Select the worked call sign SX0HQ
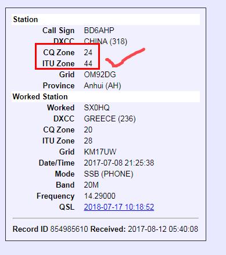Image resolution: width=226 pixels, height=255 pixels. (x=96, y=107)
